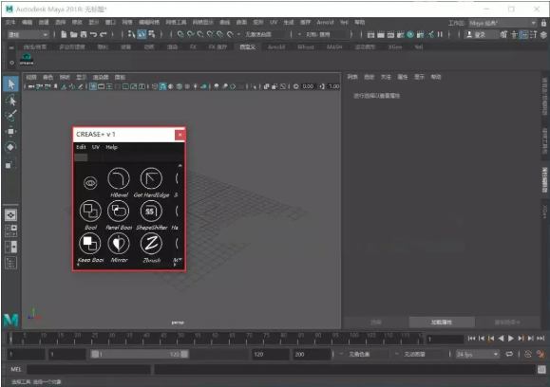This screenshot has height=387, width=550.
Task: Switch to the XGen shelf tab
Action: [x=394, y=46]
